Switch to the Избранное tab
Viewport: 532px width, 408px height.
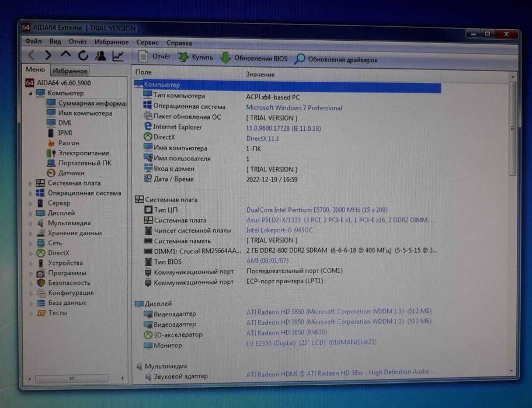tap(70, 71)
